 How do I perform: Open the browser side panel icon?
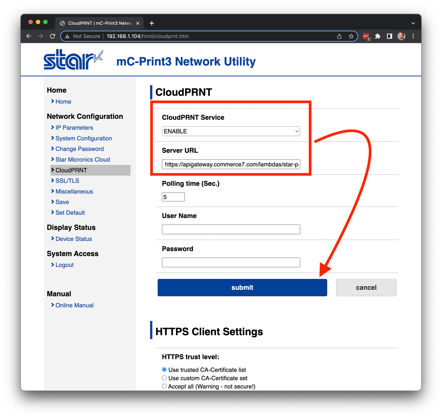(389, 36)
